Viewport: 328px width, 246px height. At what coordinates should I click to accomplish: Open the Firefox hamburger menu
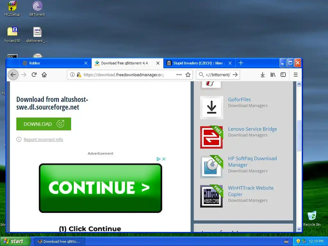296,75
